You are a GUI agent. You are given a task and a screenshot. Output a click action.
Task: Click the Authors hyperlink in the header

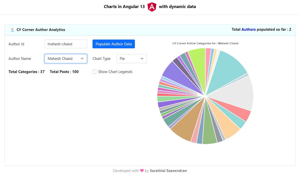249,29
